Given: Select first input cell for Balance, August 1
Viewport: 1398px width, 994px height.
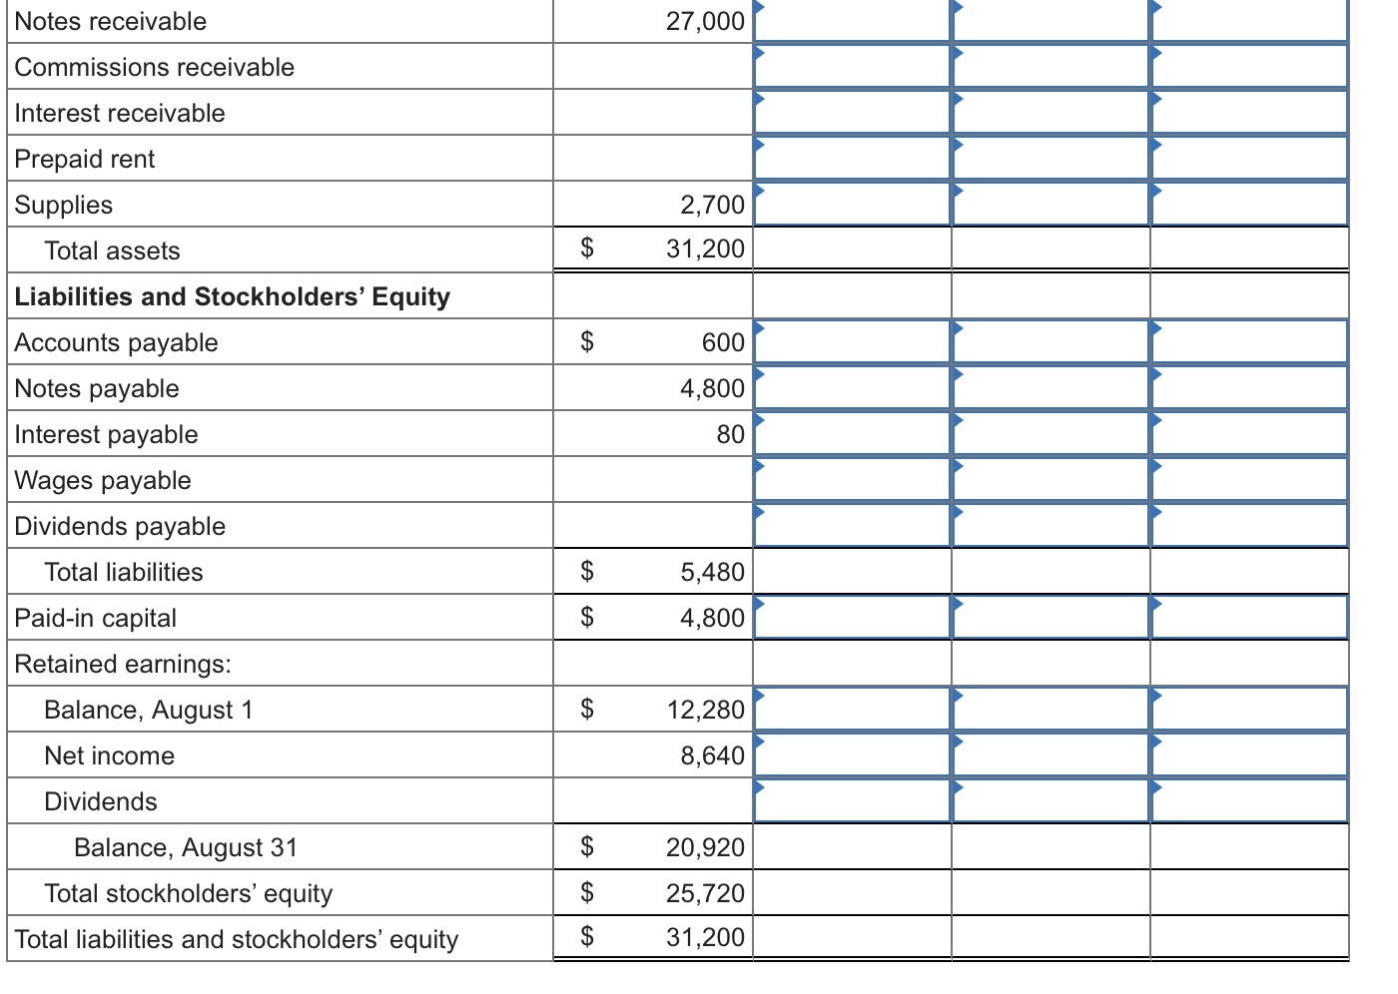Looking at the screenshot, I should [x=852, y=709].
